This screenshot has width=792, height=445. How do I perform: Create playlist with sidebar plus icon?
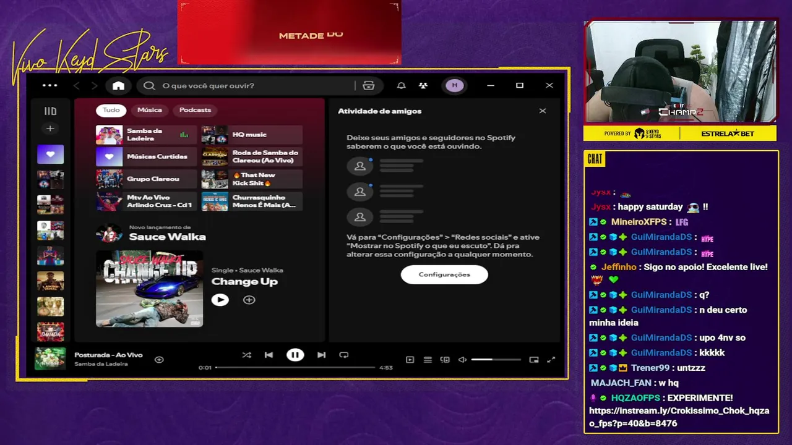pyautogui.click(x=50, y=129)
